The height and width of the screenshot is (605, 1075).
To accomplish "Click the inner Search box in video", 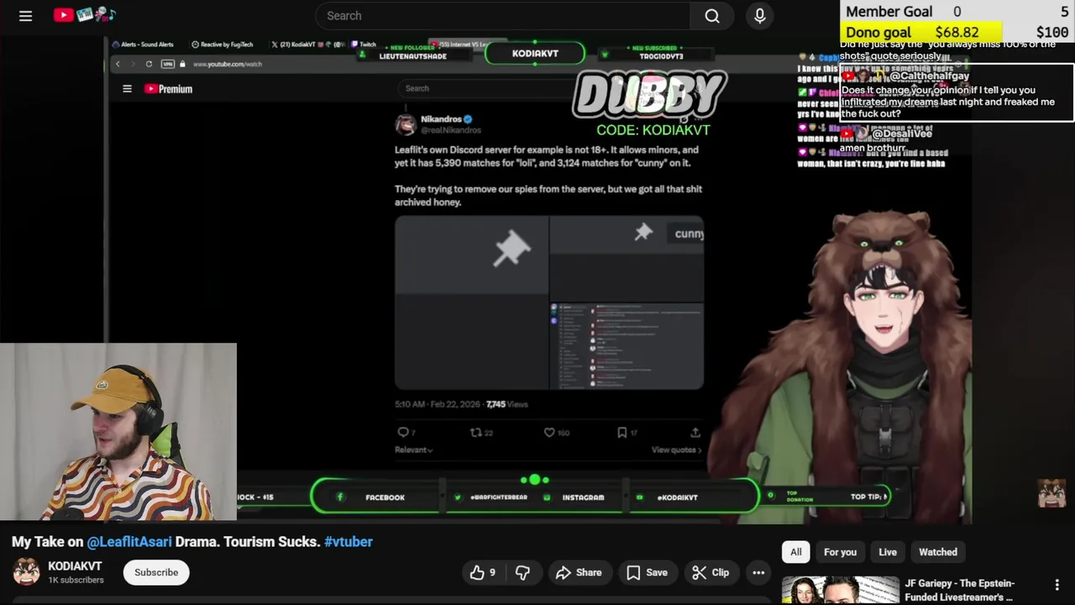I will pos(485,88).
